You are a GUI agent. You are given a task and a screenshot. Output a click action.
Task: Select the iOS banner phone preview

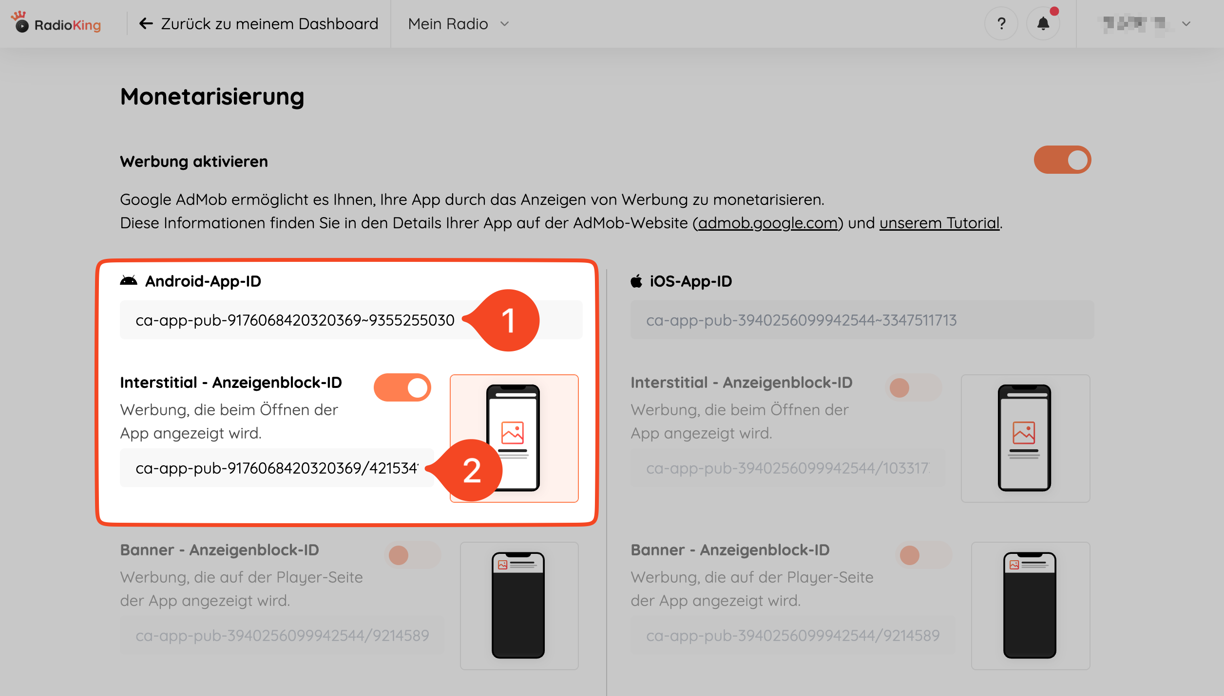[x=1030, y=605]
